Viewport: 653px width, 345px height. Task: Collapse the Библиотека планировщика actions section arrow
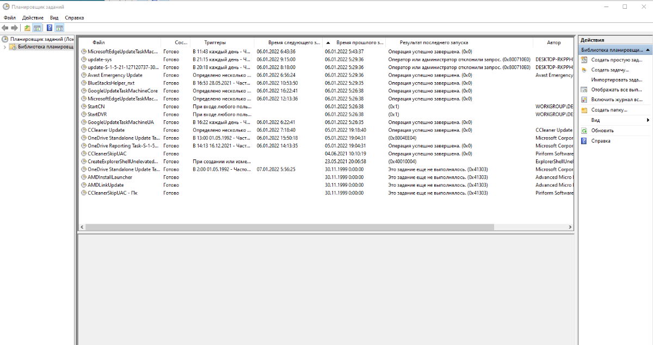click(649, 50)
